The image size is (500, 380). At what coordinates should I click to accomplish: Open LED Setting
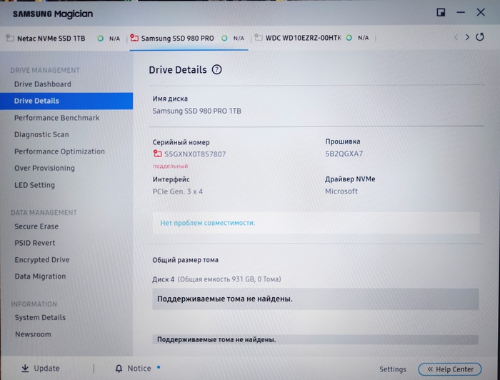(x=34, y=185)
